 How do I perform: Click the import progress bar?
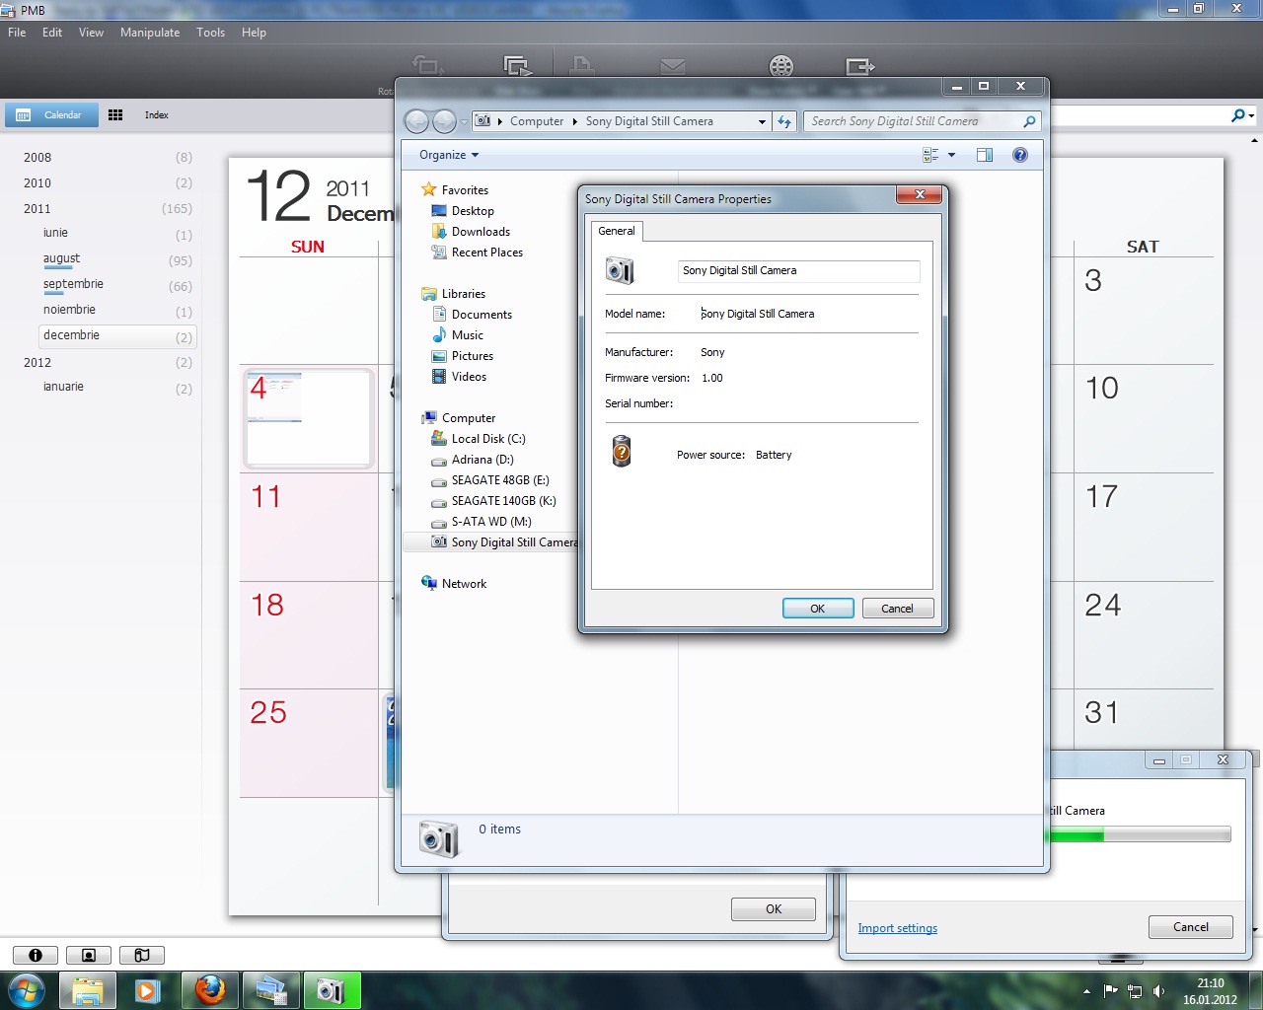(x=1139, y=834)
